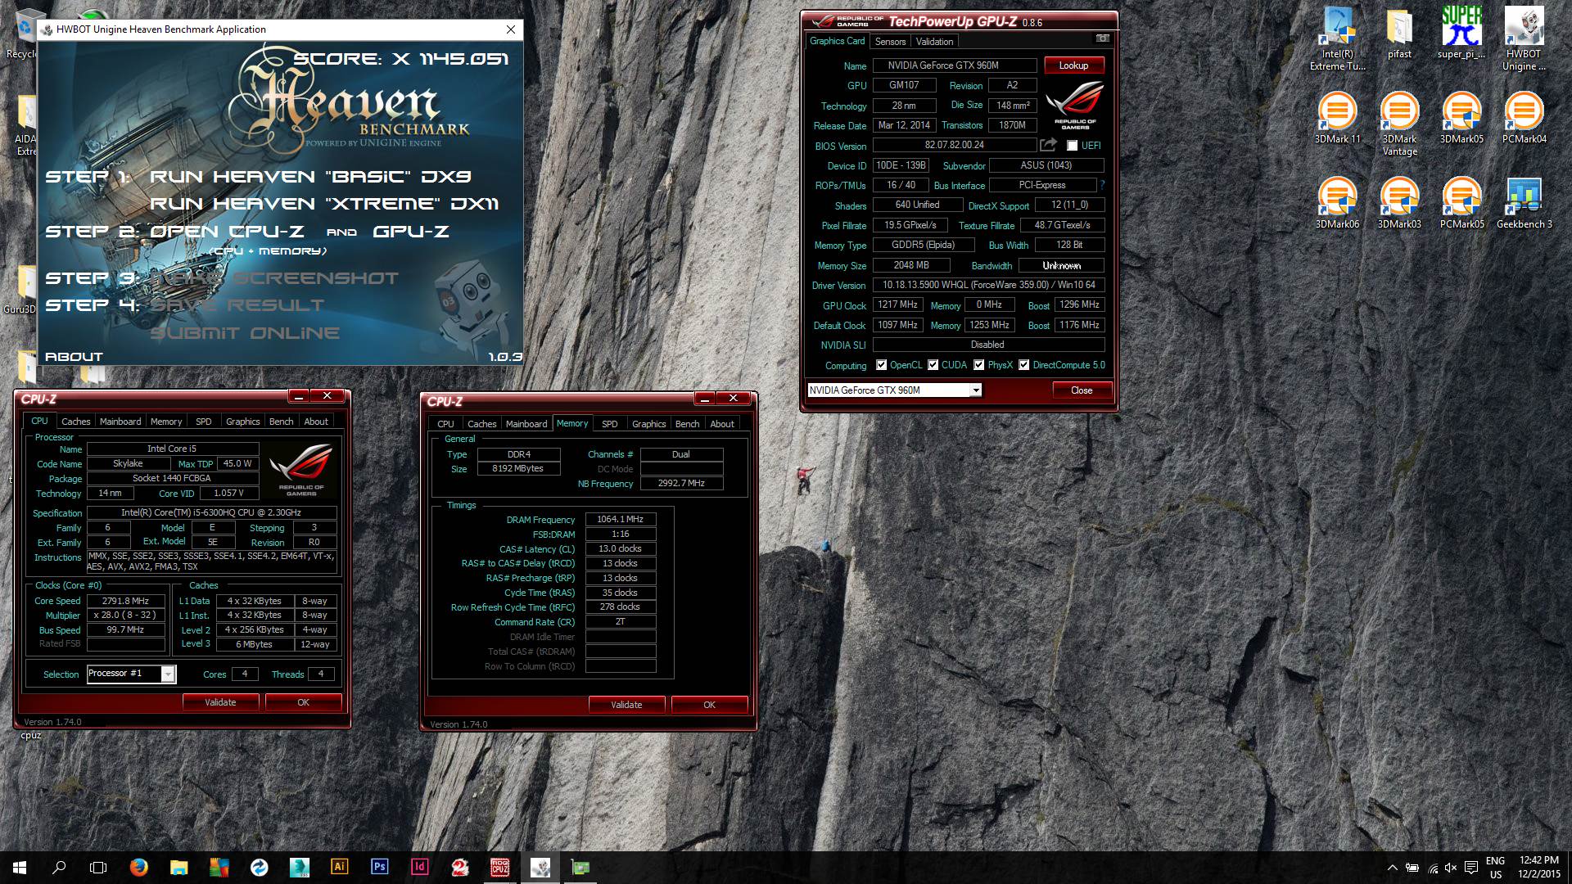This screenshot has height=884, width=1572.
Task: Toggle the PhysX checkbox in GPU-Z
Action: (x=978, y=365)
